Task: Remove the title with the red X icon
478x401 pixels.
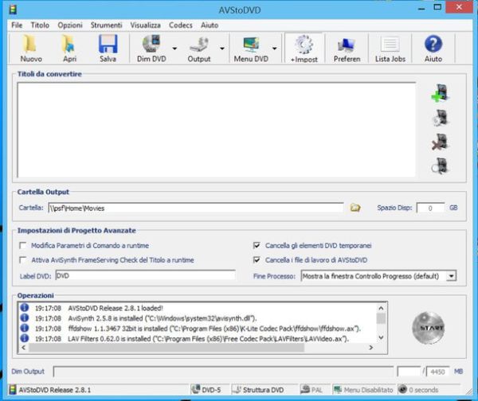Action: point(437,142)
